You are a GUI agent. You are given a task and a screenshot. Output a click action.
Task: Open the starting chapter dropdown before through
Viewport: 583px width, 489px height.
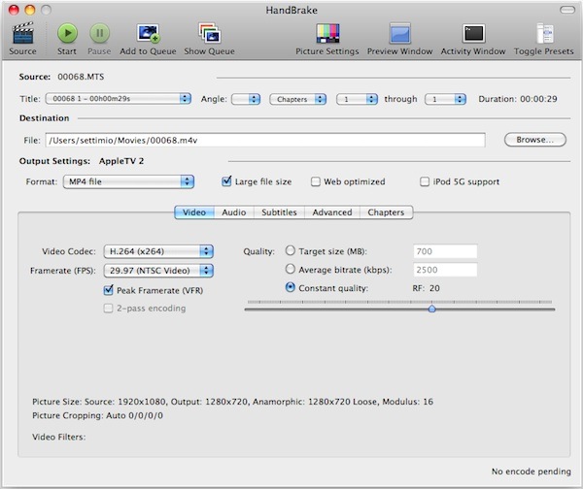coord(357,99)
